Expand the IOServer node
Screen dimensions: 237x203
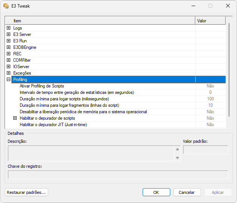(x=8, y=67)
